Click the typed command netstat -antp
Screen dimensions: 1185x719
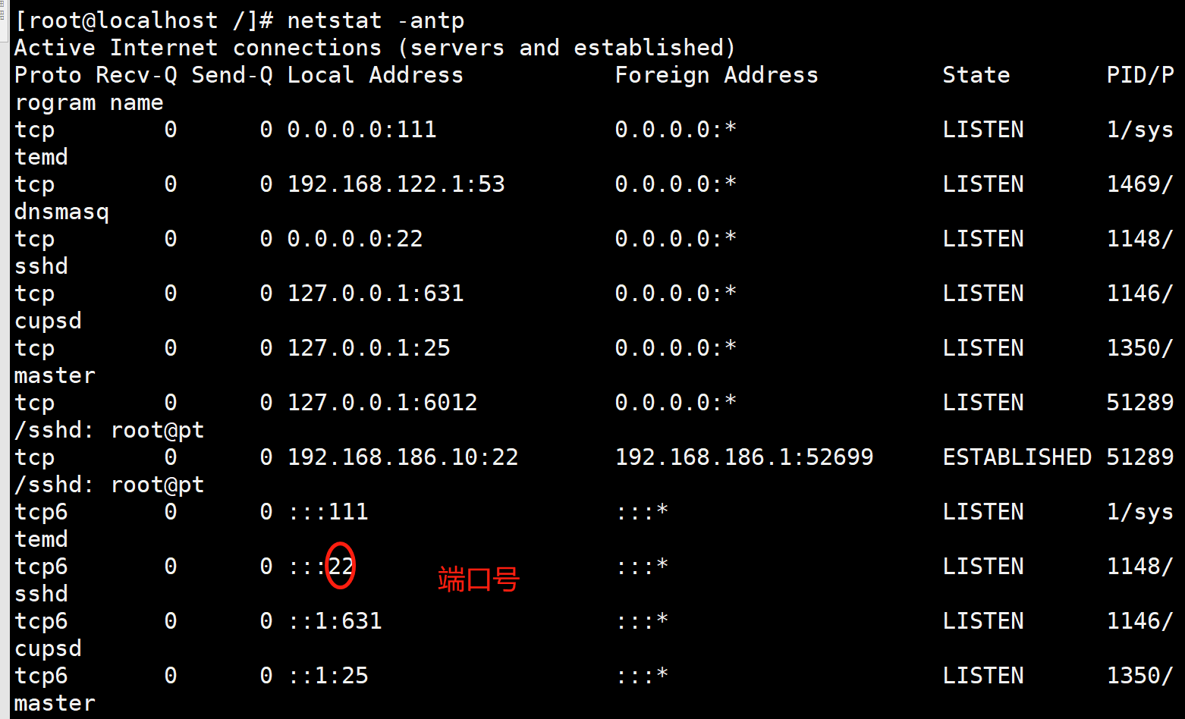pyautogui.click(x=376, y=20)
